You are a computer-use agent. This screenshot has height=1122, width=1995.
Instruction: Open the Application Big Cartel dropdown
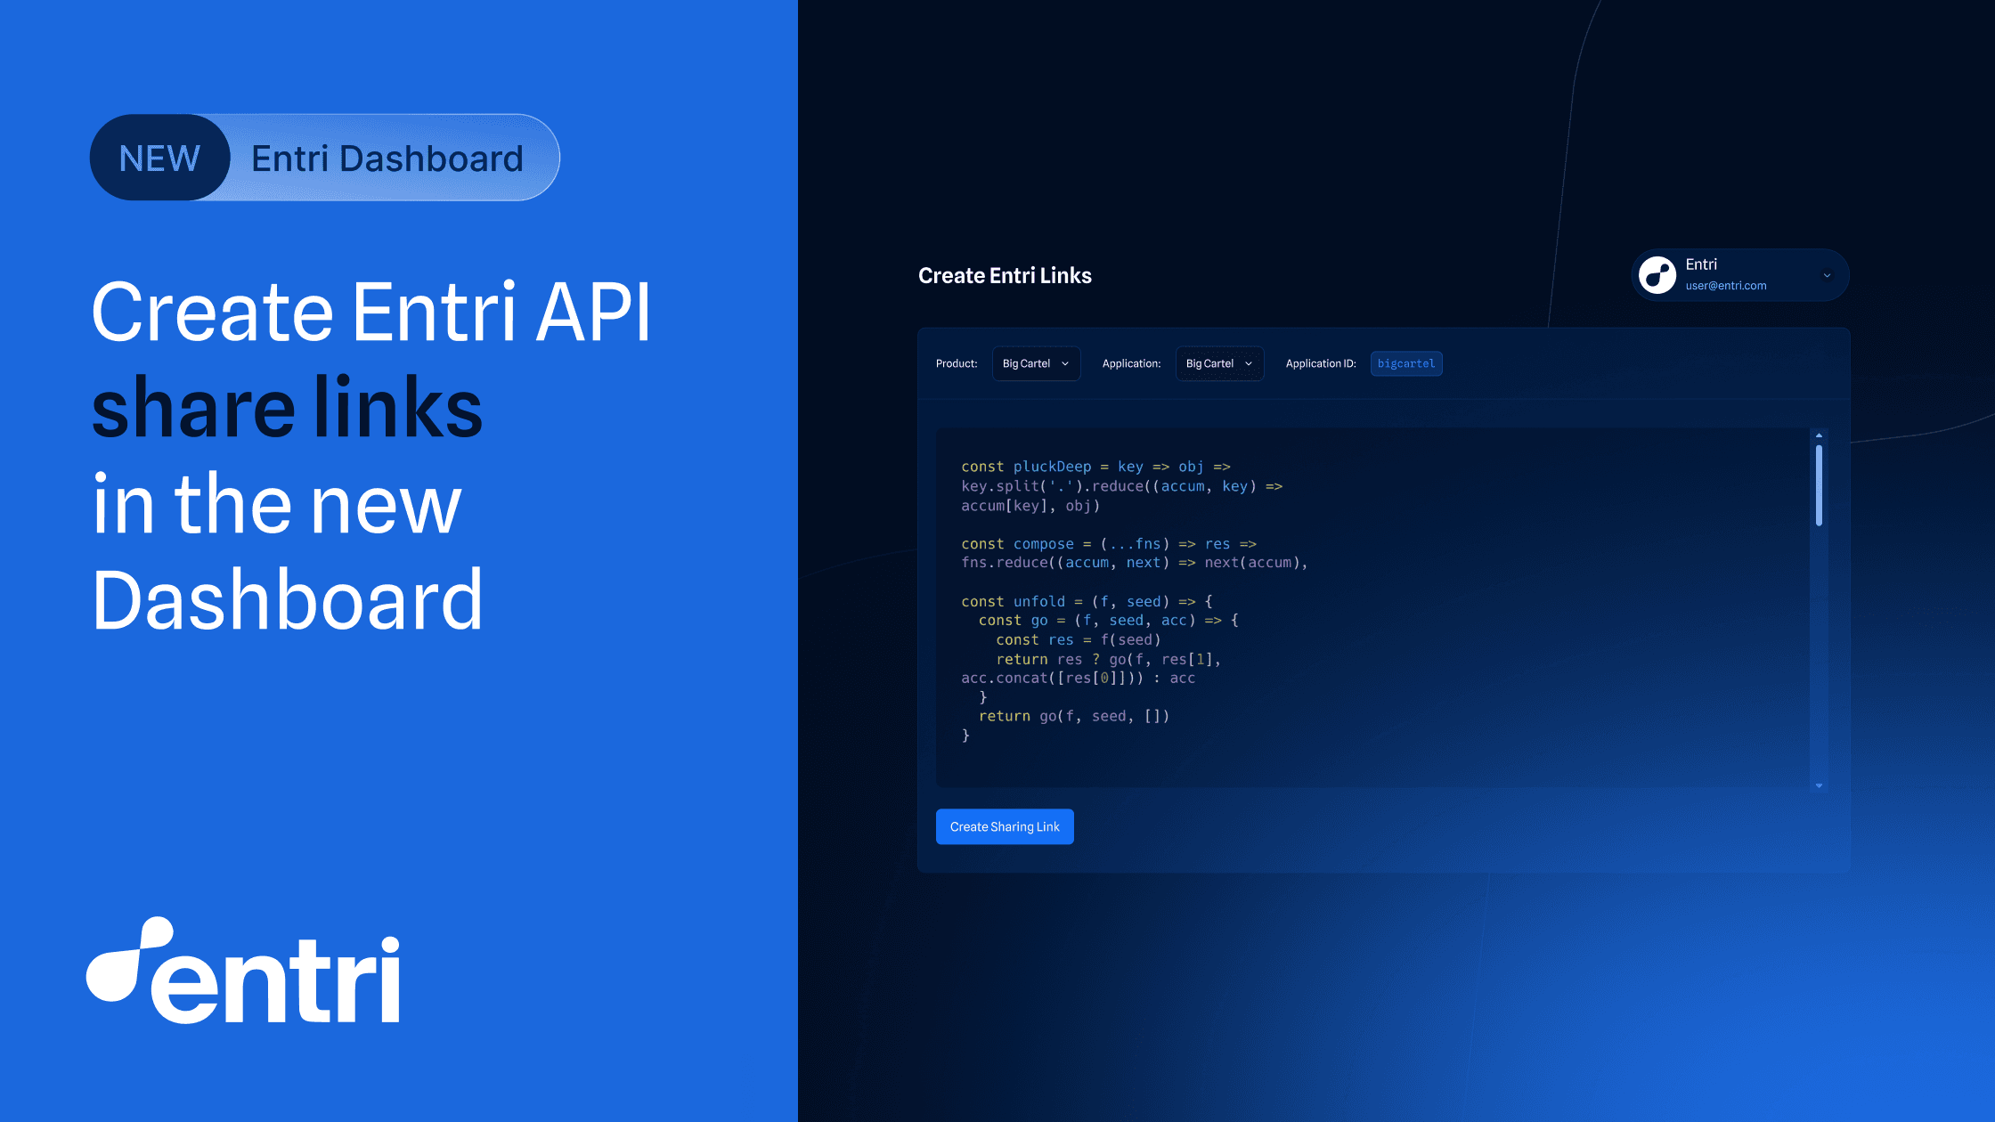click(1219, 363)
